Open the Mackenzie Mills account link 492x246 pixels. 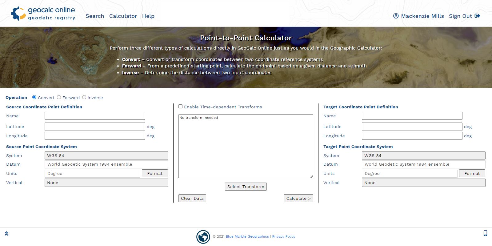(422, 16)
